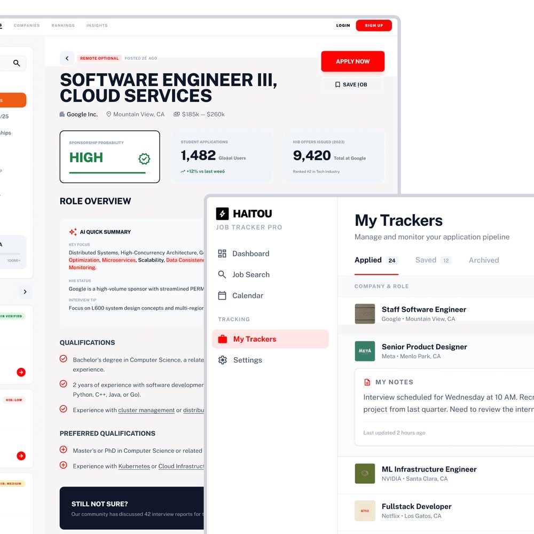Click the search magnifier in left sidebar
Viewport: 534px width, 534px height.
tap(17, 63)
